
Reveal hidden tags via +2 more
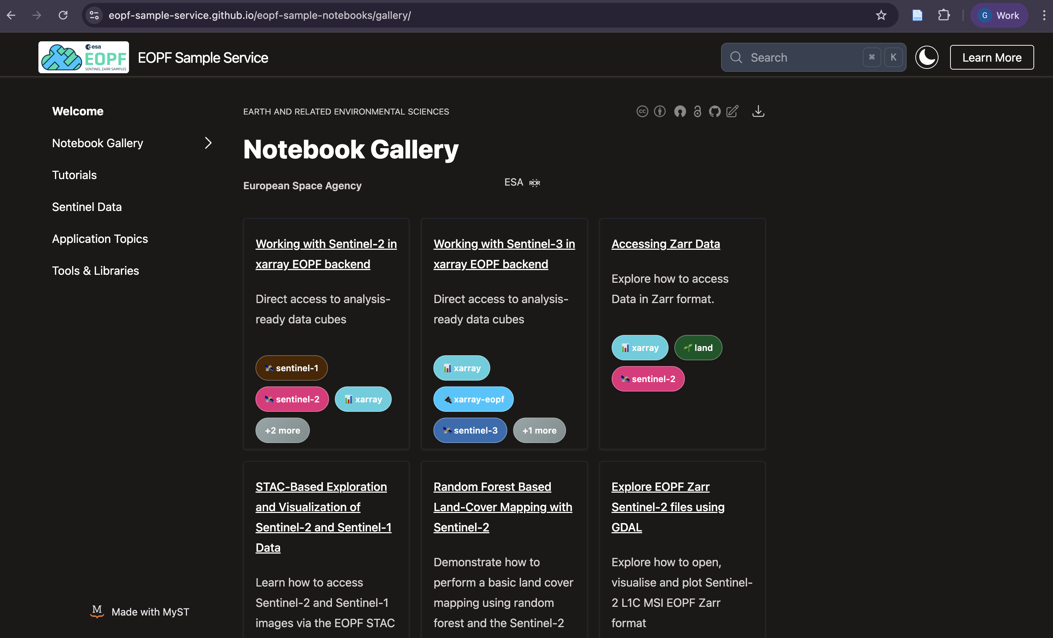pos(282,430)
